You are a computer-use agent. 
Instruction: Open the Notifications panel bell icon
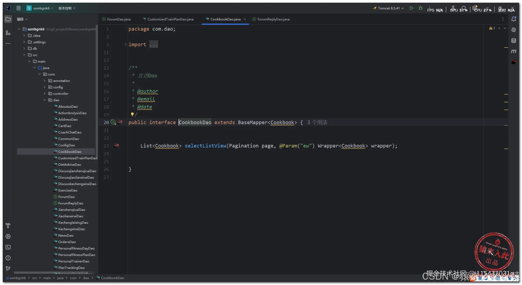coord(513,19)
